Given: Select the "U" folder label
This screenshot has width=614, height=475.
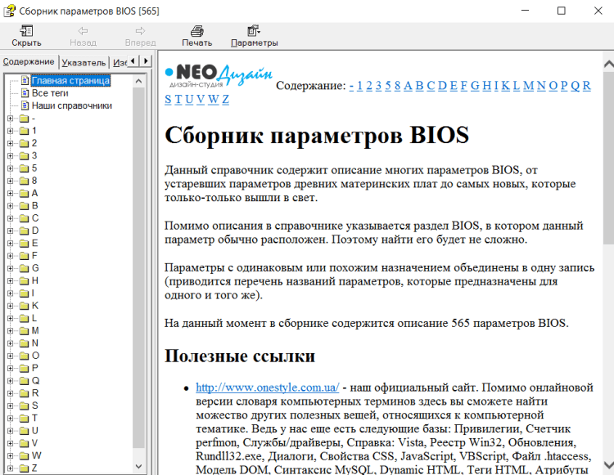Looking at the screenshot, I should 35,431.
